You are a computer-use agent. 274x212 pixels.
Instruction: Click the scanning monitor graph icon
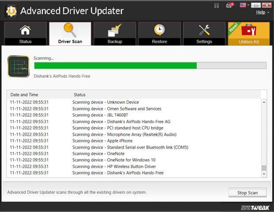point(19,67)
